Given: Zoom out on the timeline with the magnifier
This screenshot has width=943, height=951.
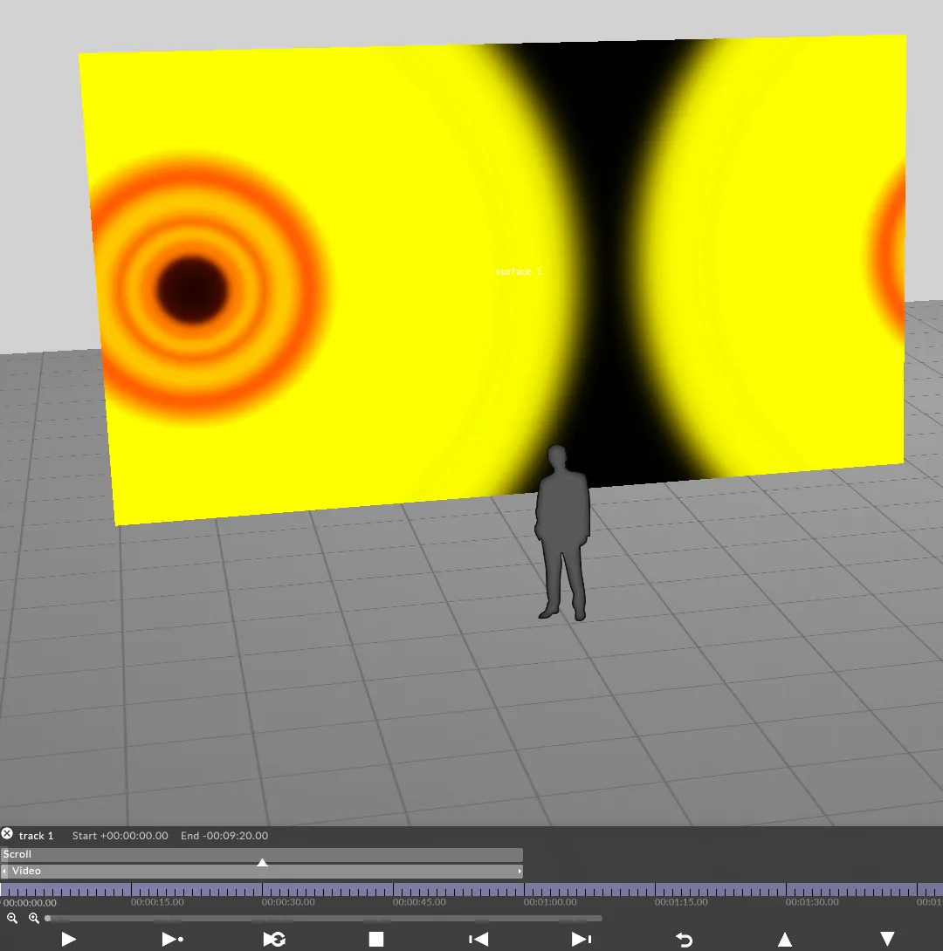Looking at the screenshot, I should click(11, 918).
